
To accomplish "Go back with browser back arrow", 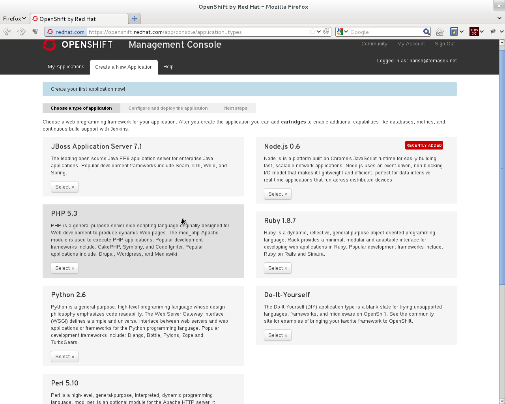I will (x=7, y=32).
